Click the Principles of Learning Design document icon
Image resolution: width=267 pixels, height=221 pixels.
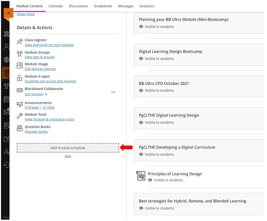point(141,176)
